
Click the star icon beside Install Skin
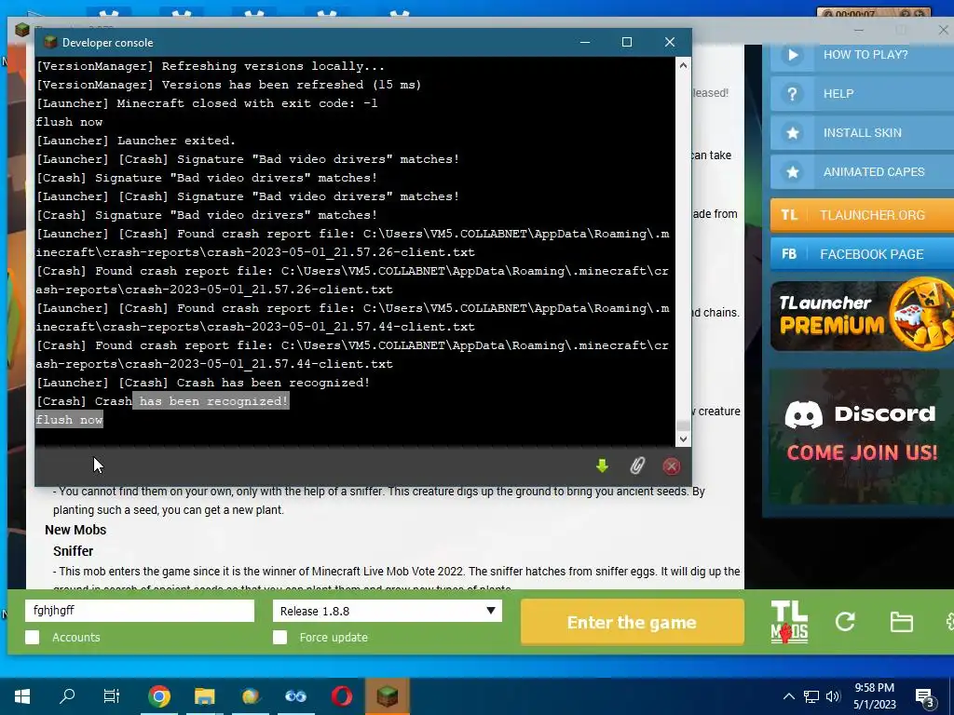[x=793, y=133]
